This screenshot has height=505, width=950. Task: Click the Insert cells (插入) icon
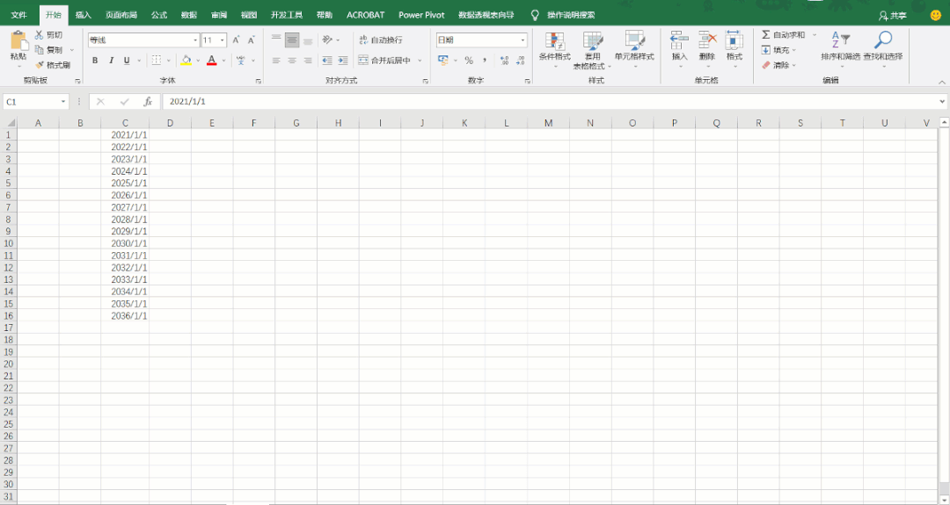[x=679, y=40]
